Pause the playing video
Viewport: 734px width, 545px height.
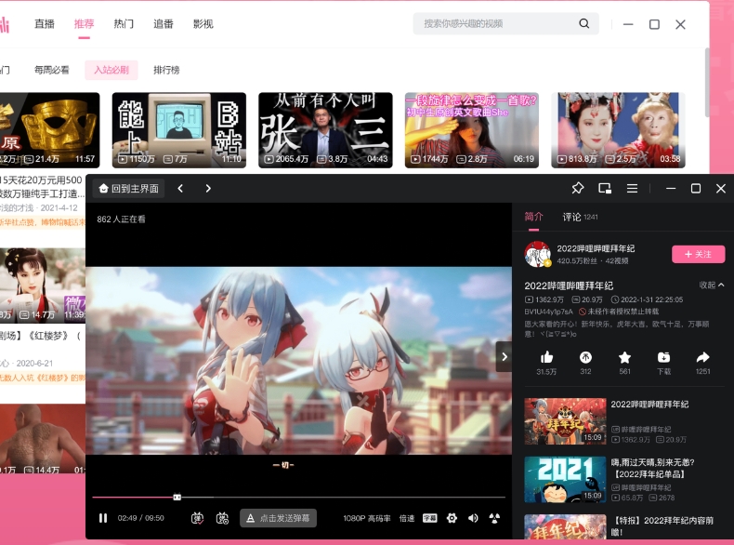(103, 518)
